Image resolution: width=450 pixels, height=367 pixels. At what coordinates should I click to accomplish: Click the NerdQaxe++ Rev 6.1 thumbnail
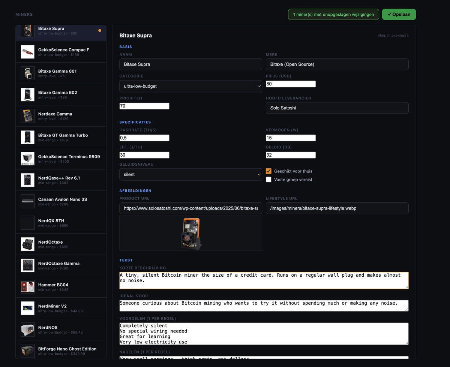coord(28,180)
